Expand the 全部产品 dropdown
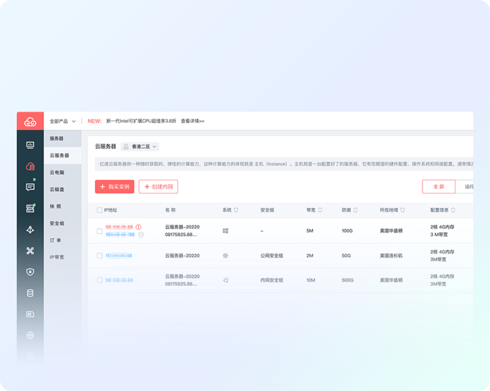Viewport: 490px width, 391px height. [x=63, y=121]
